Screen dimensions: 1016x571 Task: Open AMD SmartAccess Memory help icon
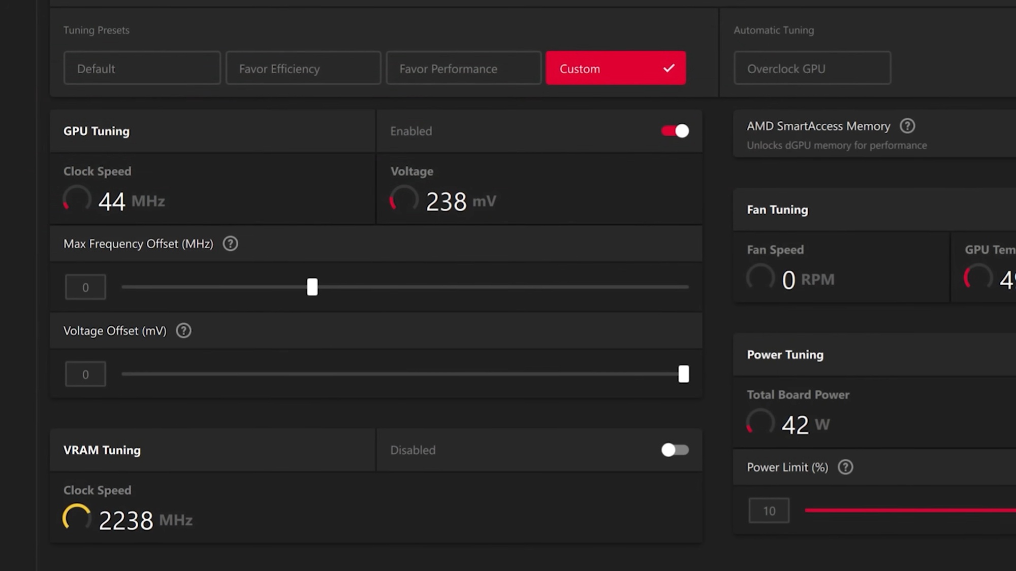(907, 126)
